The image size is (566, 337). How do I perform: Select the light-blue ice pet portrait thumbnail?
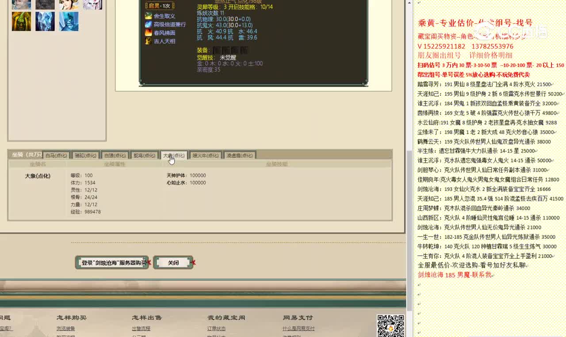tap(69, 21)
